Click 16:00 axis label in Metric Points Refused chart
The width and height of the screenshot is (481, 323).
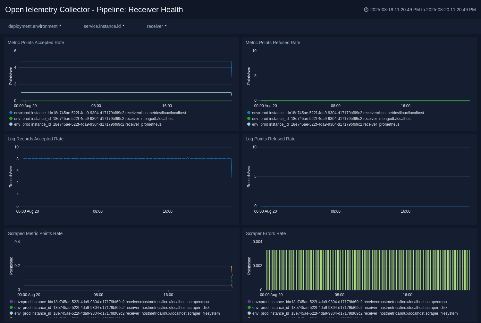(406, 106)
